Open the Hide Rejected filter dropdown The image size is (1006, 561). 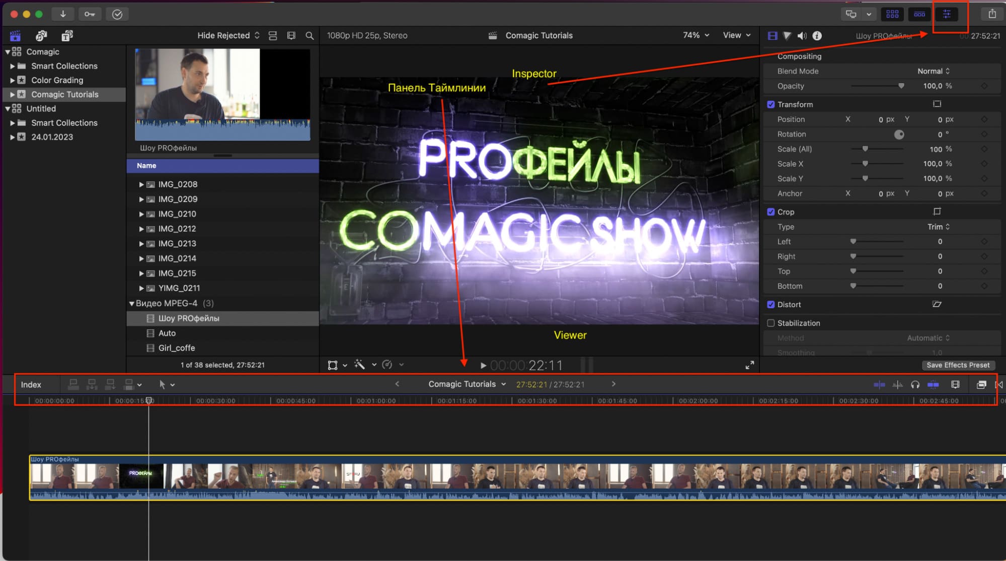click(x=228, y=35)
